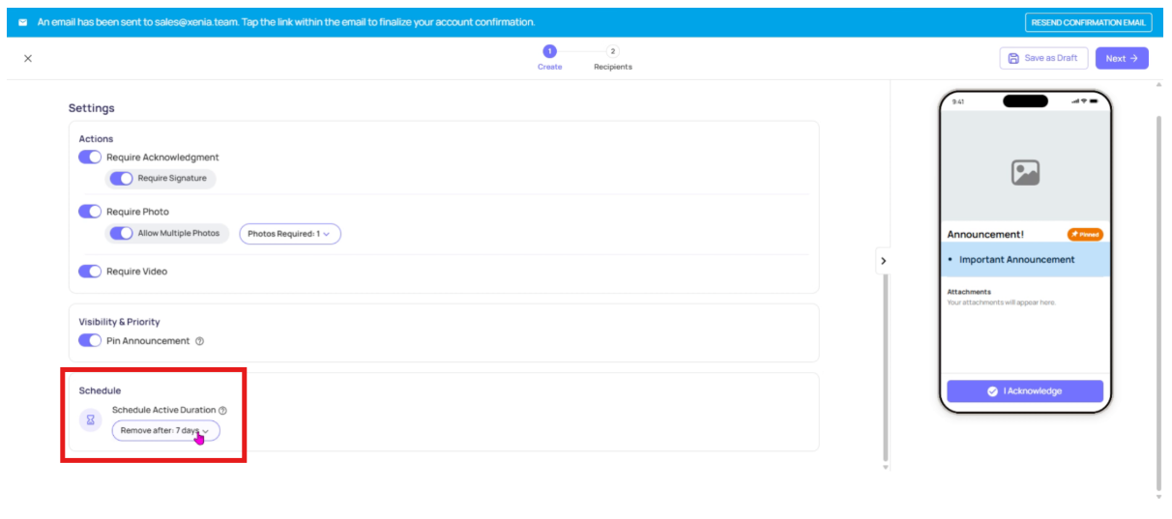
Task: Close the announcement editor with X icon
Action: (x=28, y=58)
